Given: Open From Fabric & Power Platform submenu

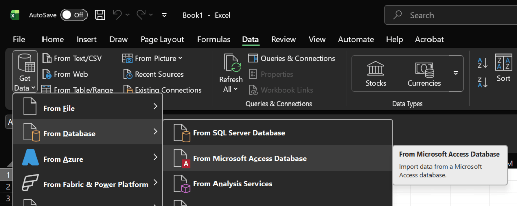Looking at the screenshot, I should point(88,184).
